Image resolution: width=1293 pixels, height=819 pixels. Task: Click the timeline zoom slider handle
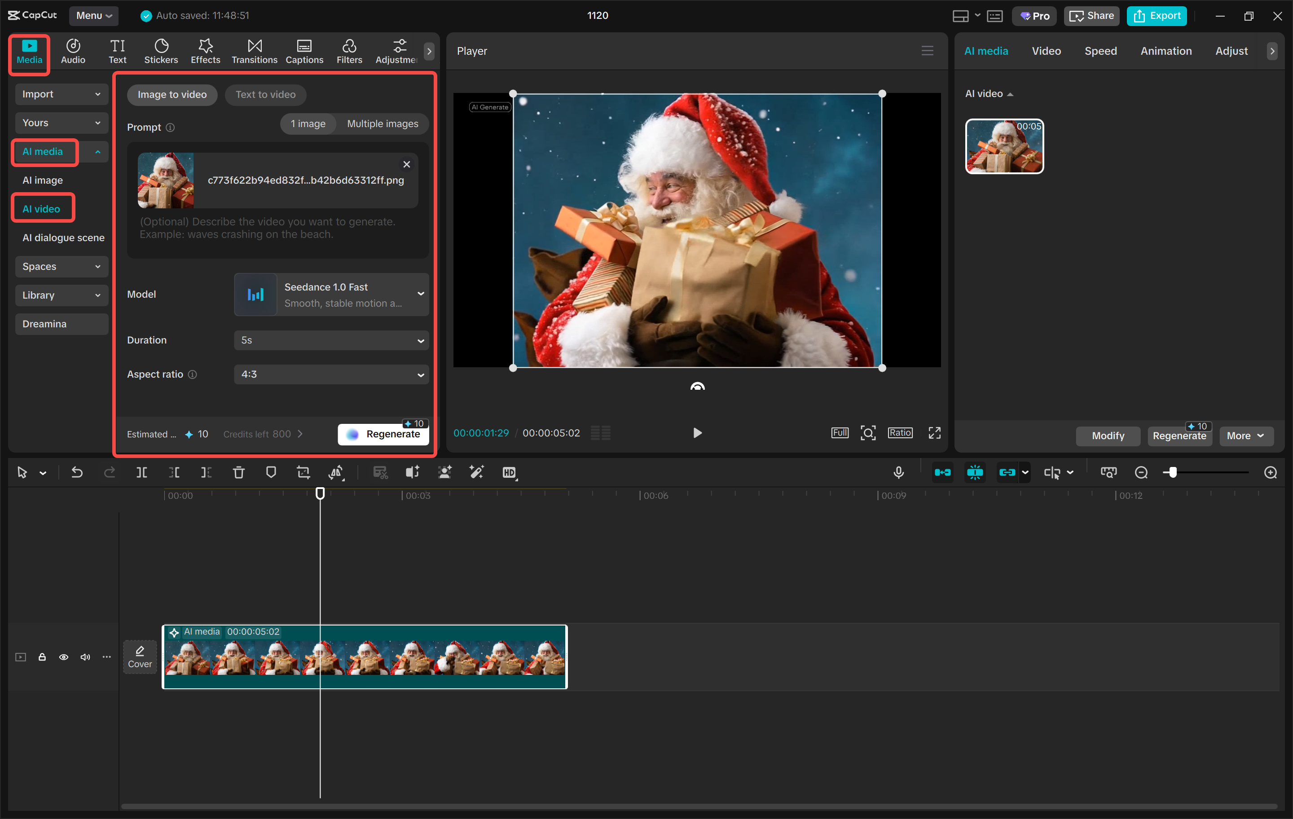[1173, 473]
